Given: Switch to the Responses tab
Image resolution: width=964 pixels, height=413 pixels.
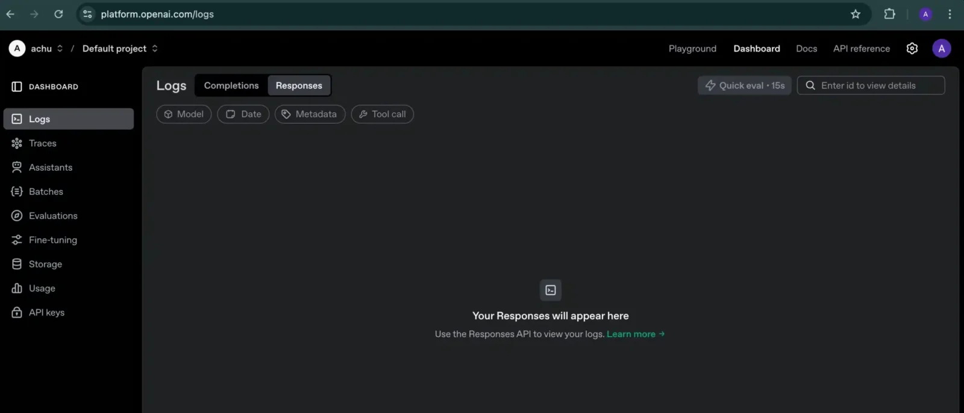Looking at the screenshot, I should click(299, 85).
